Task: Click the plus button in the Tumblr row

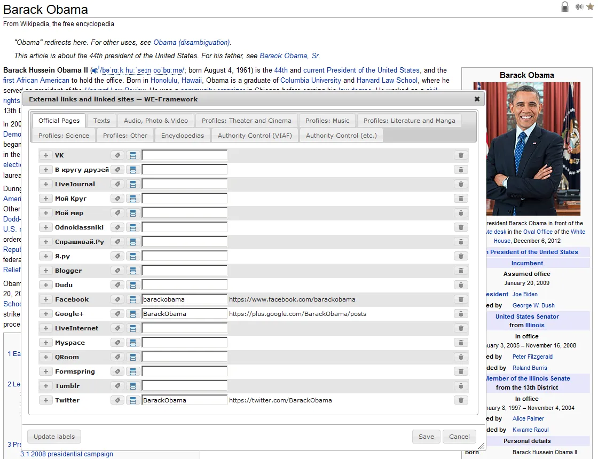Action: (x=46, y=386)
